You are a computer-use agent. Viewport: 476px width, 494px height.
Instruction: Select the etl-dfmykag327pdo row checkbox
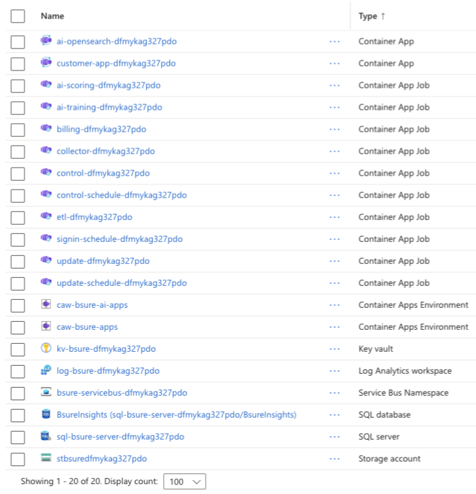tap(18, 217)
